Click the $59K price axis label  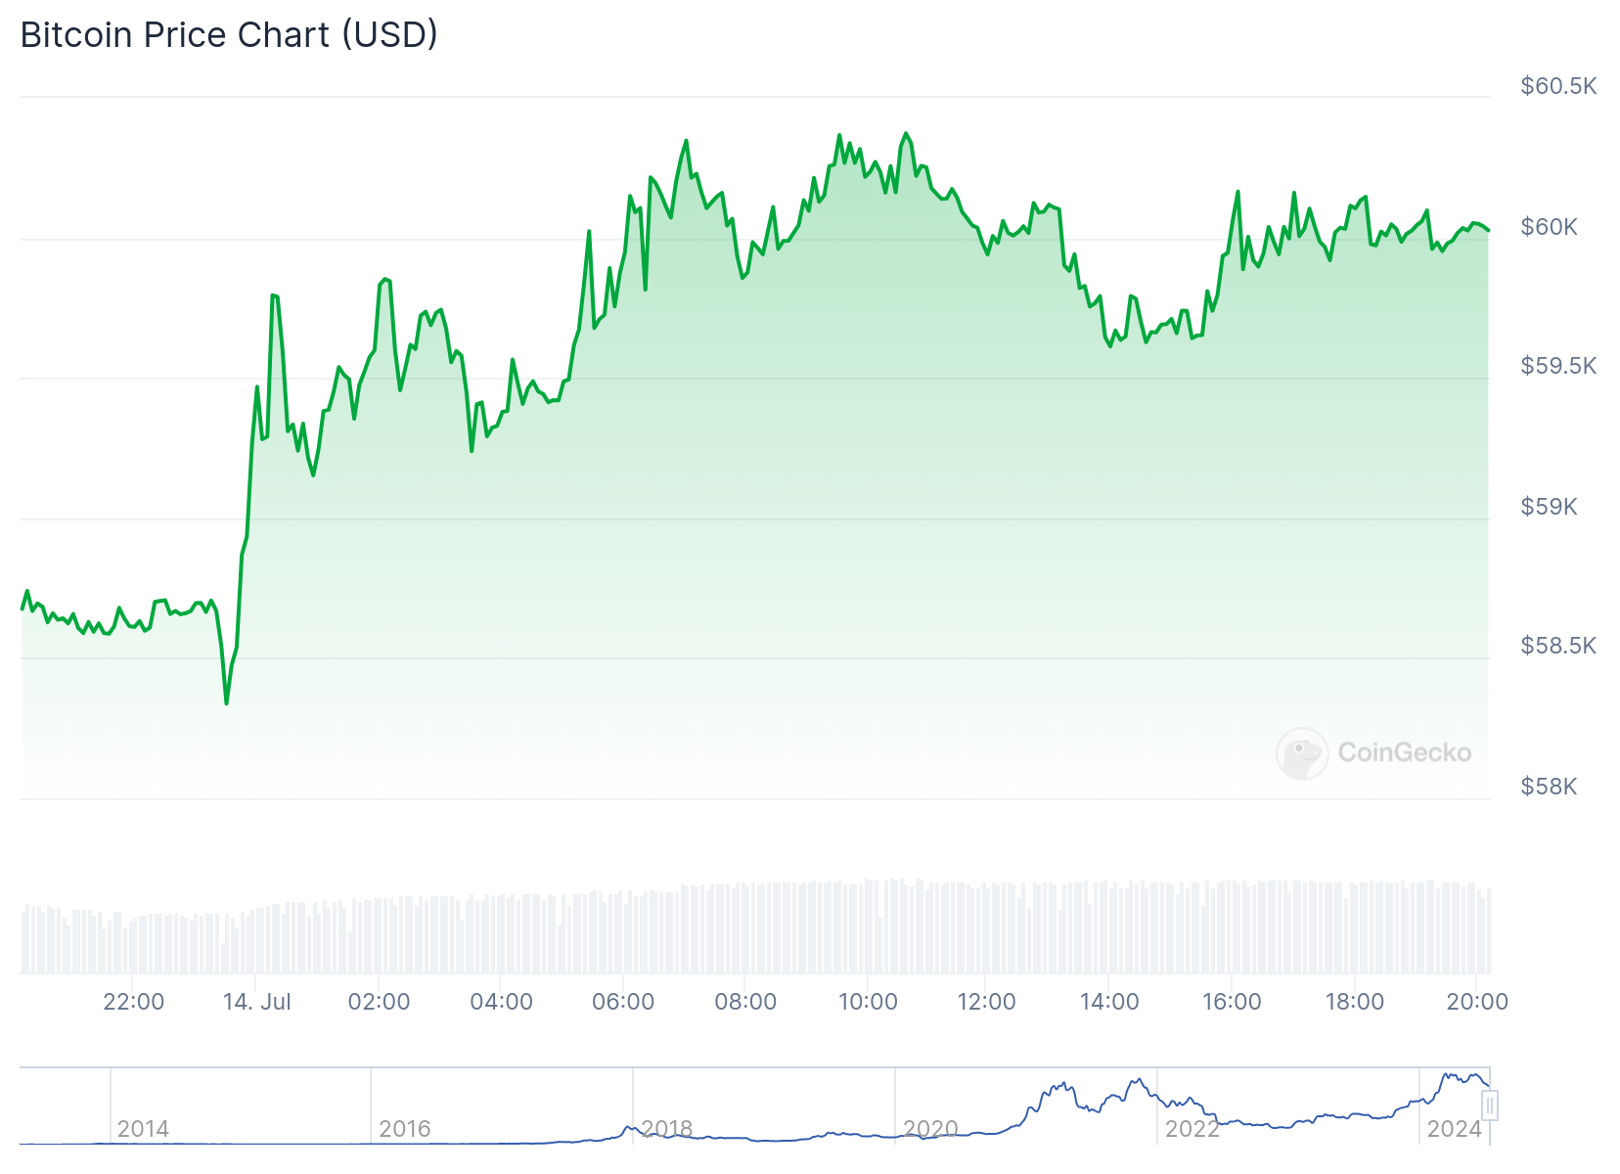(x=1549, y=507)
